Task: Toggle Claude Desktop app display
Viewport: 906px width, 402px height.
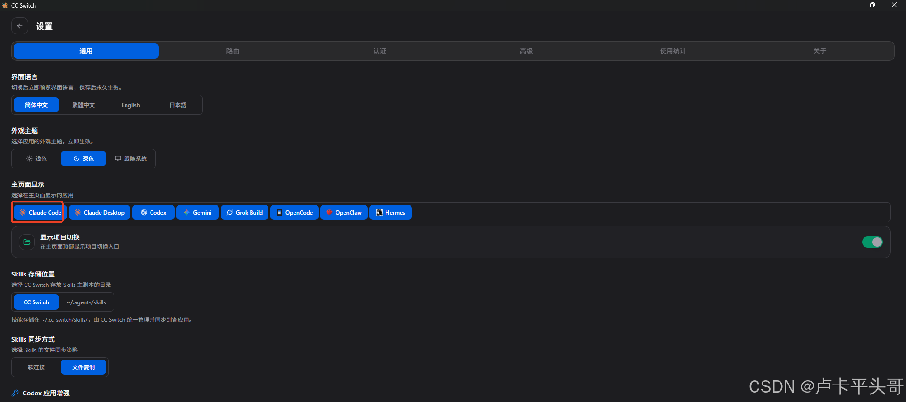Action: pos(100,212)
